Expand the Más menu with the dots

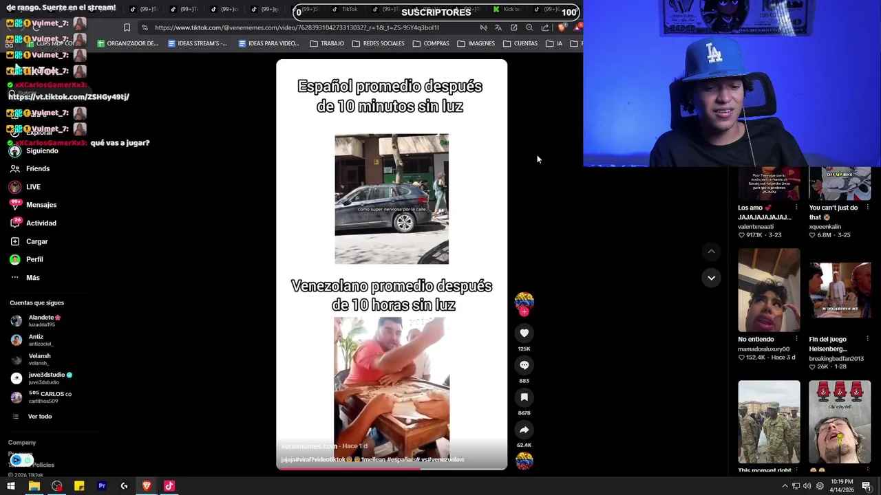point(14,278)
